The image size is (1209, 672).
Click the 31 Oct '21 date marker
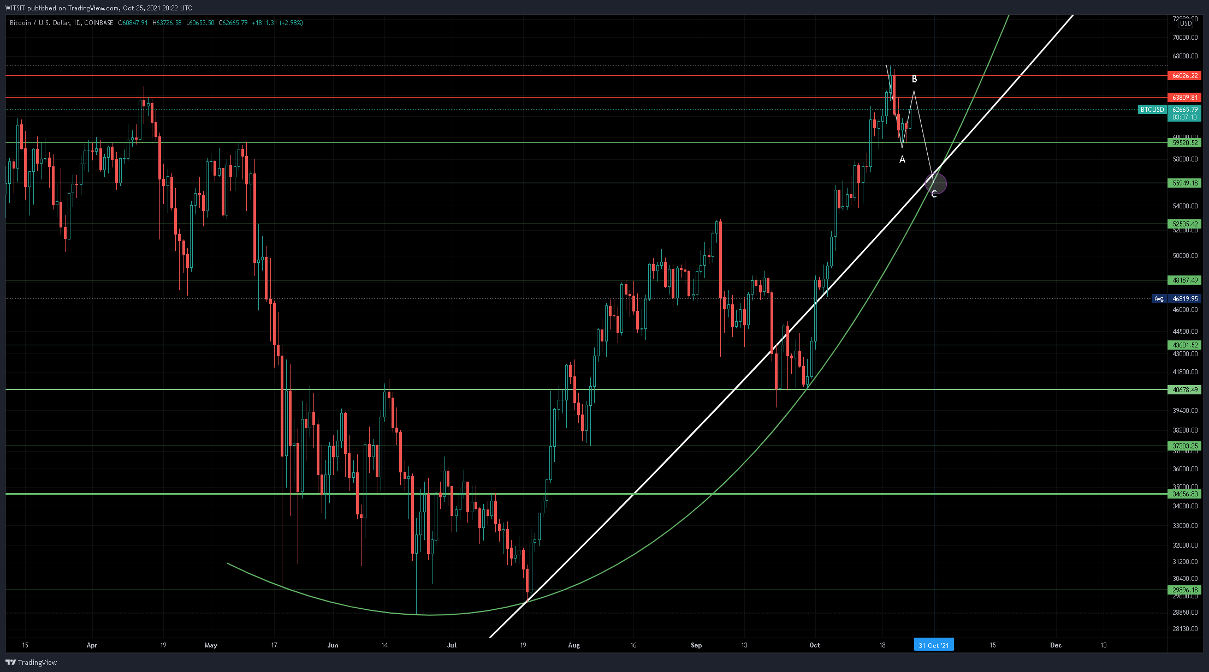[x=934, y=645]
